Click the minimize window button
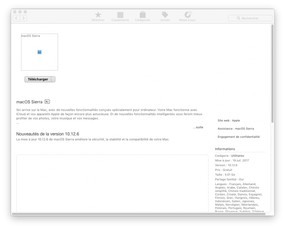The height and width of the screenshot is (229, 285). click(20, 12)
